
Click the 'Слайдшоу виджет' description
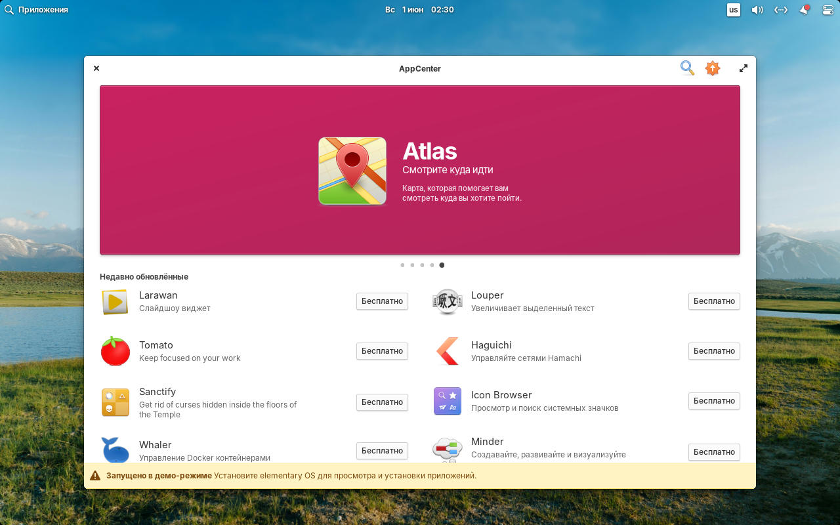[175, 308]
